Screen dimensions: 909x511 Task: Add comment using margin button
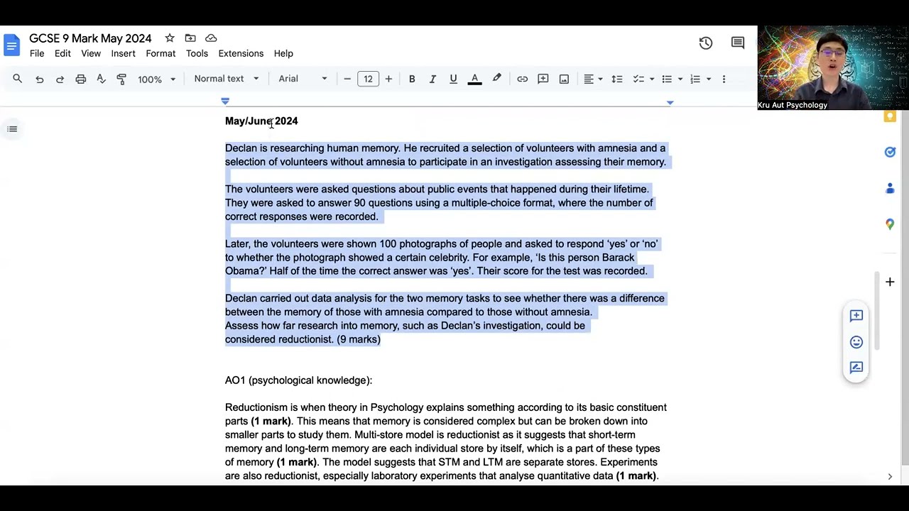(x=856, y=316)
